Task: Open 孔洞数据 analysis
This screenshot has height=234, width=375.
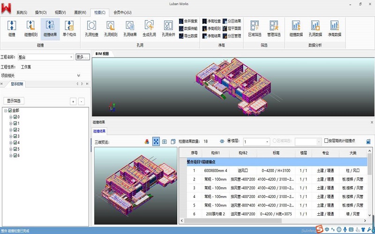Action: (315, 29)
